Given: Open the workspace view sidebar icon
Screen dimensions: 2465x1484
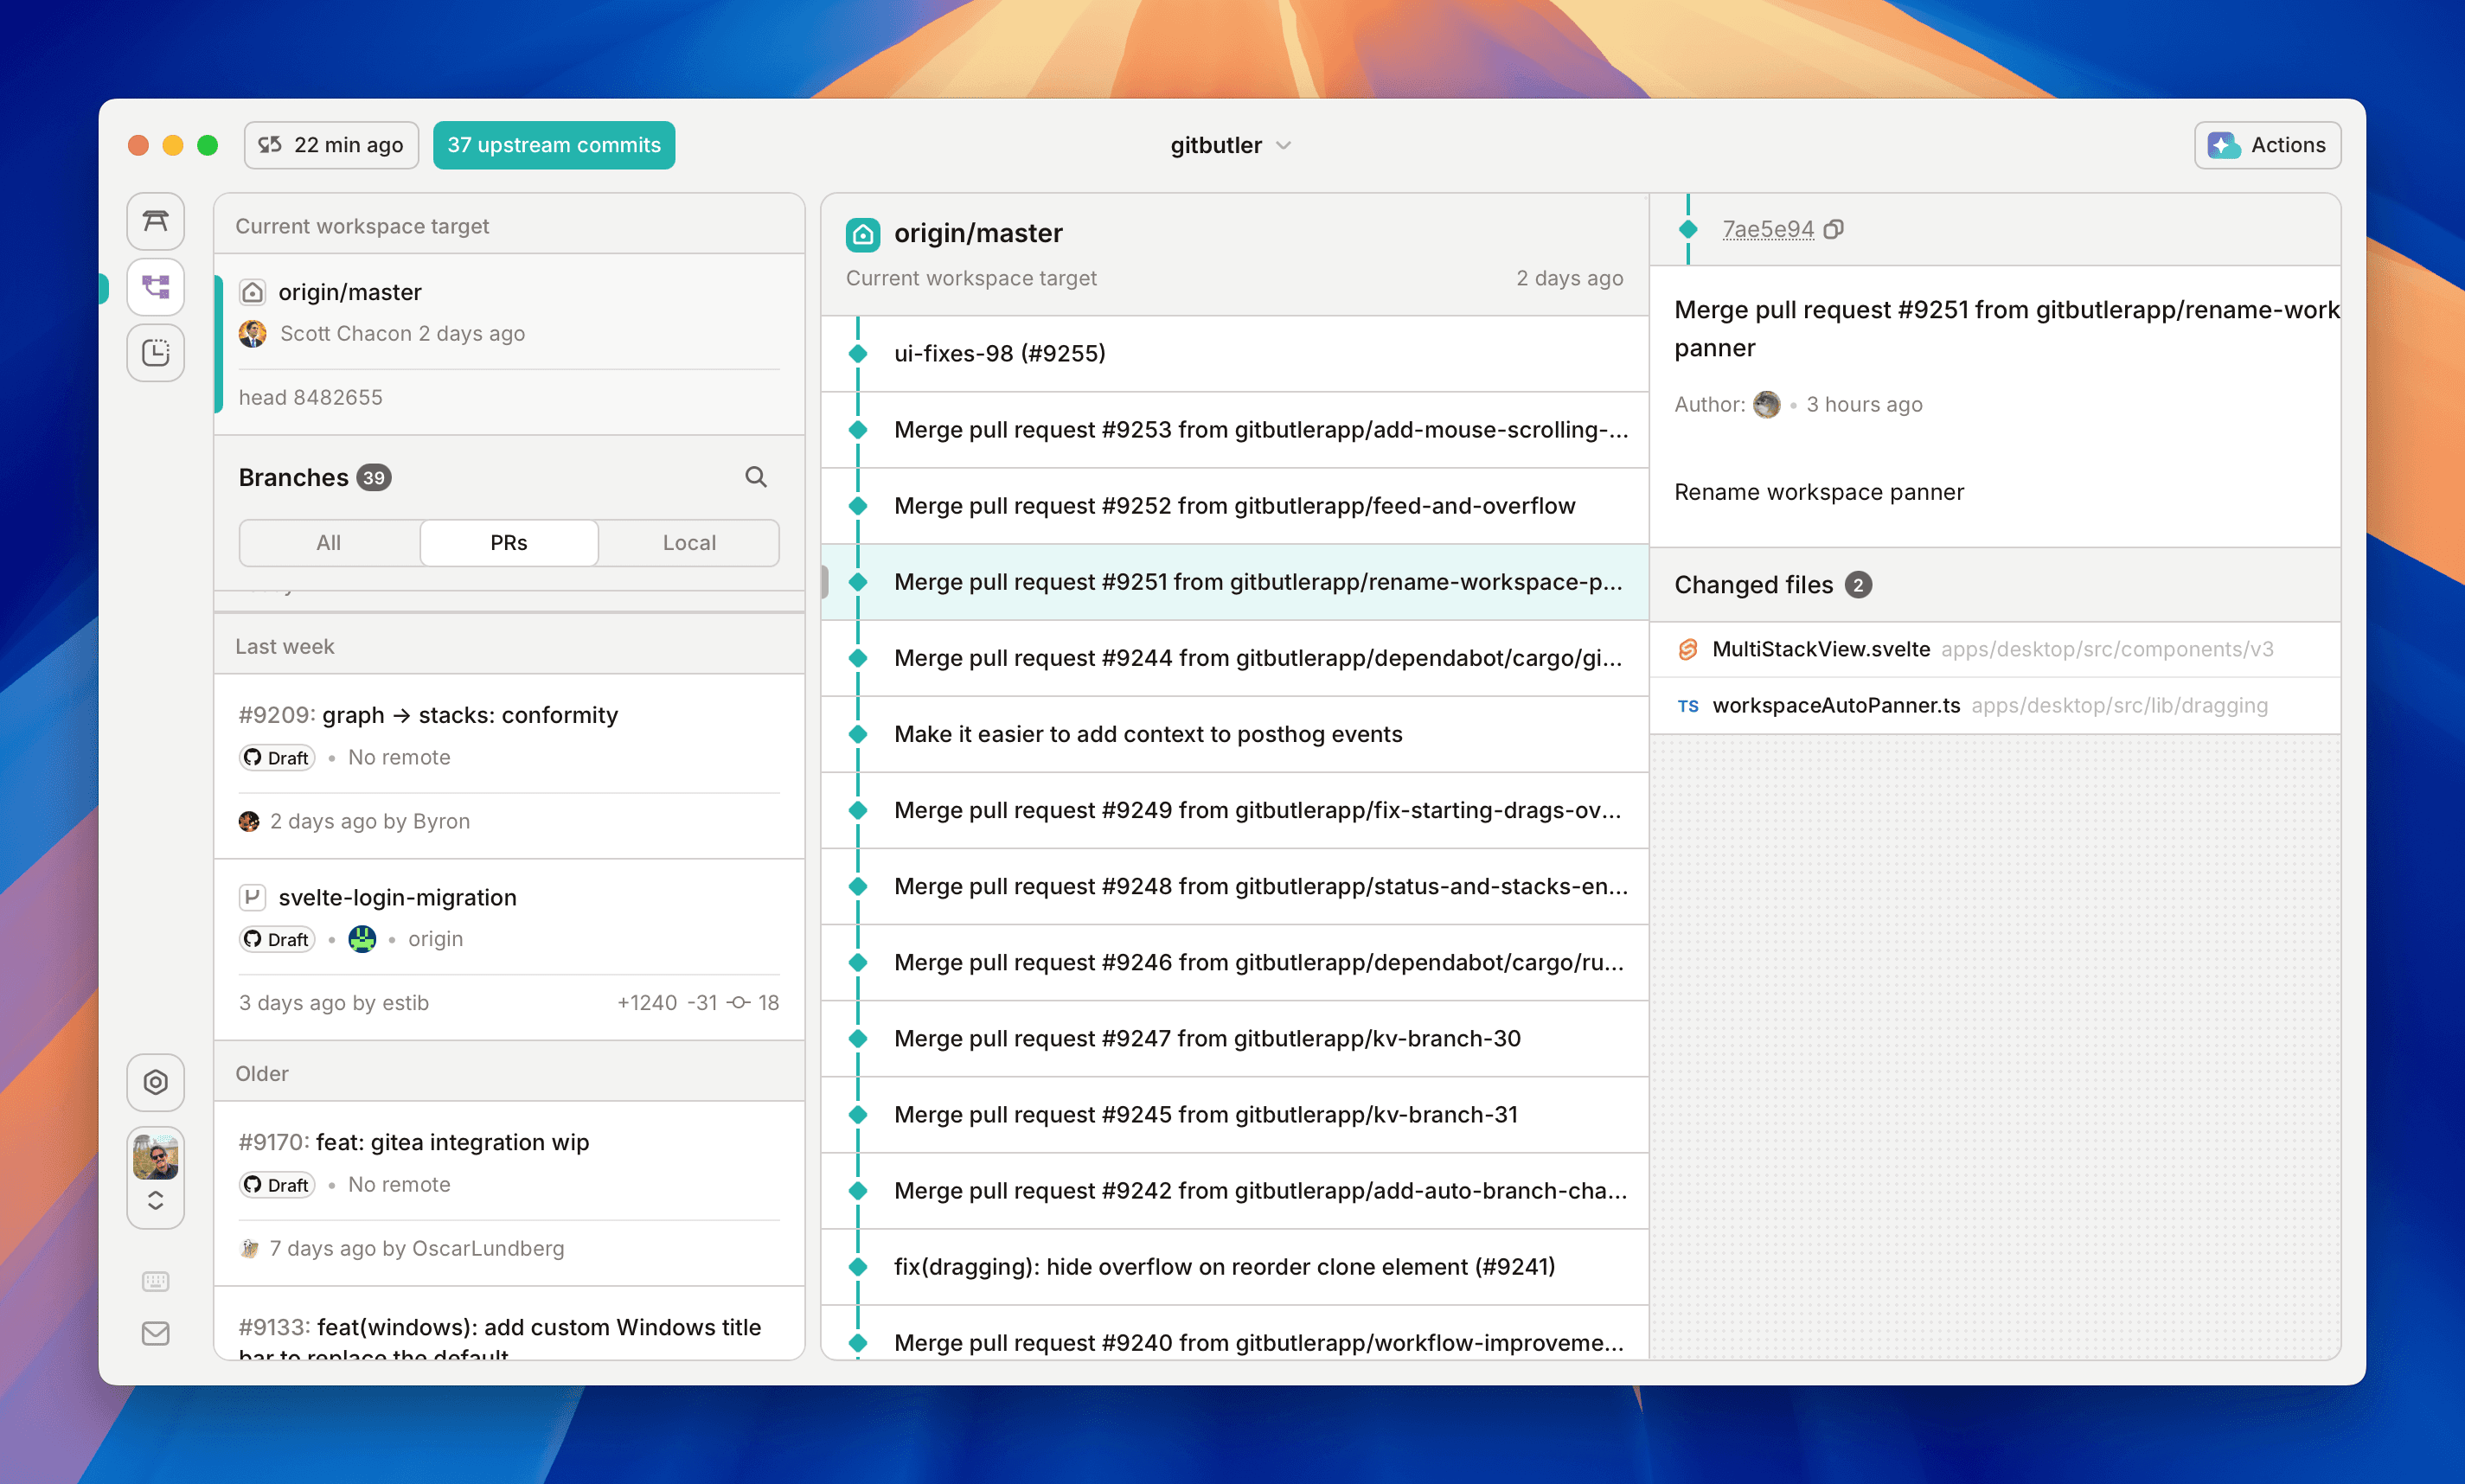Looking at the screenshot, I should [x=155, y=222].
